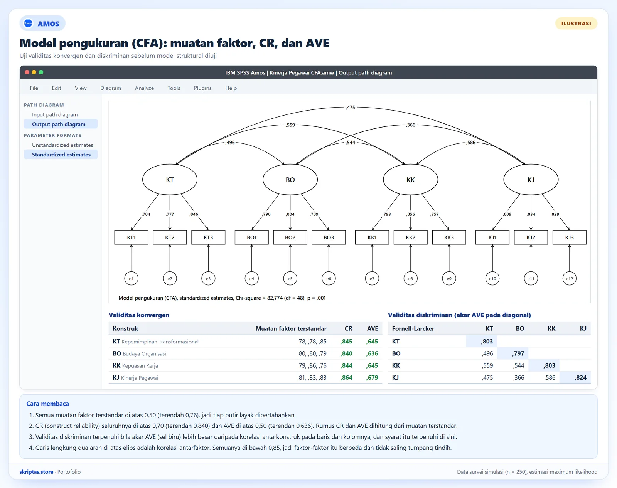Click the Muatan faktor terstandar column header
The image size is (617, 488).
tap(291, 328)
